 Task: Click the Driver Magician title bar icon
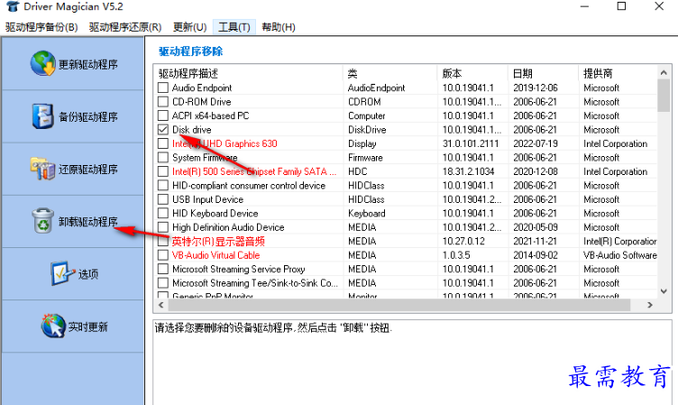(x=13, y=6)
